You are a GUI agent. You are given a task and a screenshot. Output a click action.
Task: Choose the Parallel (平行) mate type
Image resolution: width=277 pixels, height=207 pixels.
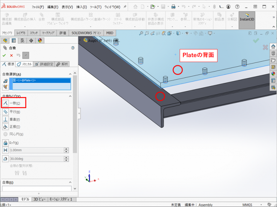6,112
